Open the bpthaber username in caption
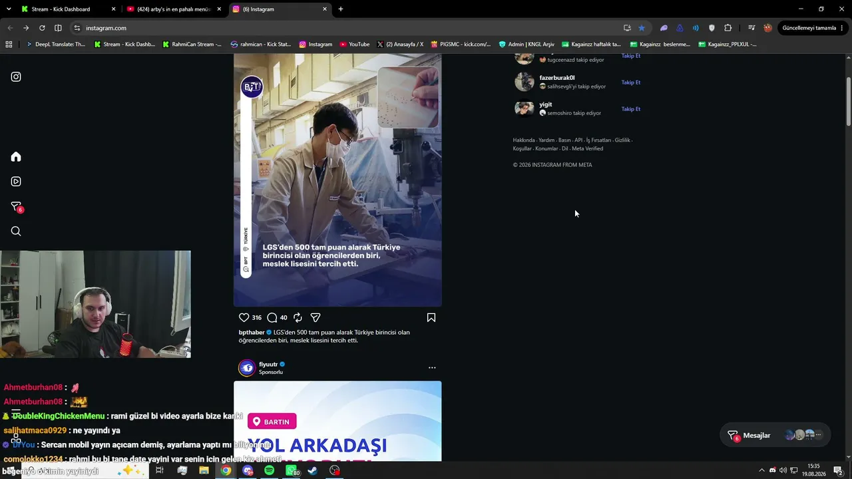This screenshot has height=479, width=852. (252, 333)
